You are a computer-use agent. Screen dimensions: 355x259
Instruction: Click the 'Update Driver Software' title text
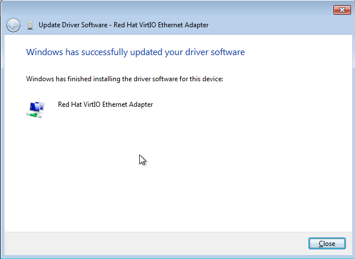[x=74, y=25]
